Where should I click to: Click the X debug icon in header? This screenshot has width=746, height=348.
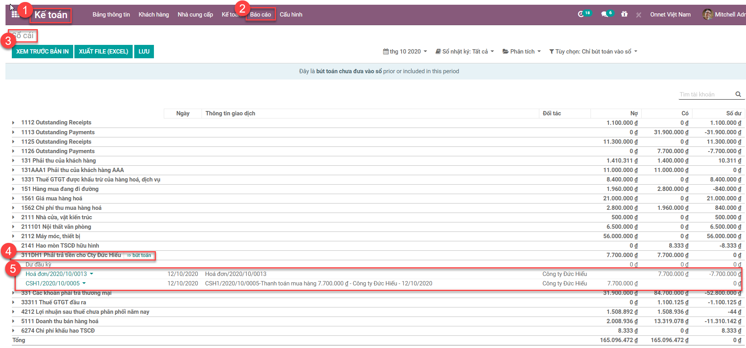[639, 15]
